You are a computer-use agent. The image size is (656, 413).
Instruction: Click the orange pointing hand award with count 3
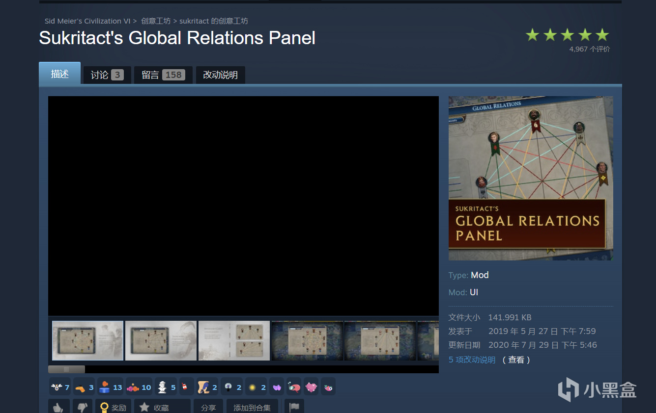[x=85, y=387]
